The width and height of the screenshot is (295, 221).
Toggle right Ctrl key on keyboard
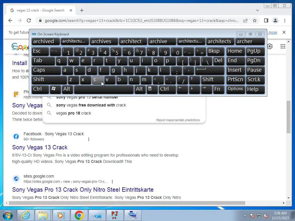[x=167, y=89]
